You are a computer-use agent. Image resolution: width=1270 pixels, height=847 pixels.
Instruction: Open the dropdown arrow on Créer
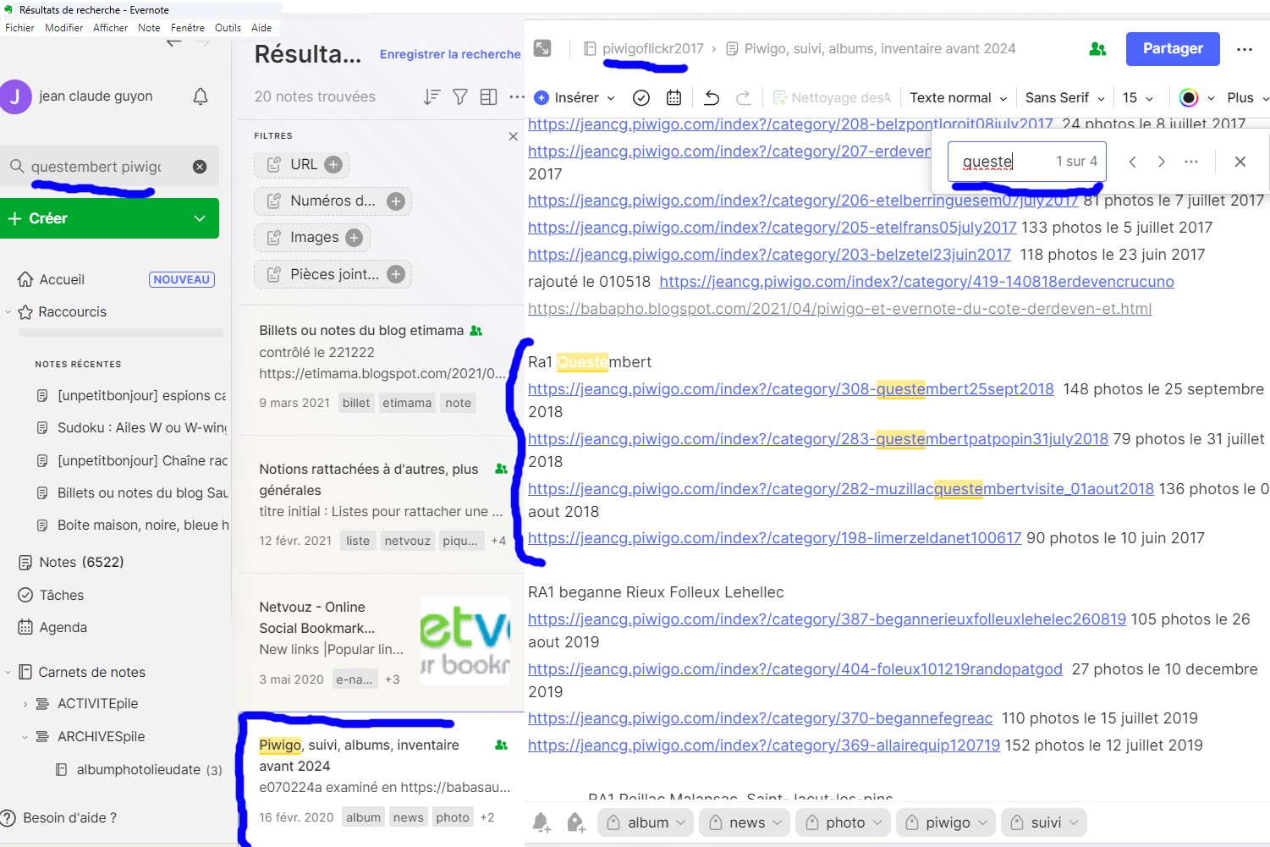(200, 218)
